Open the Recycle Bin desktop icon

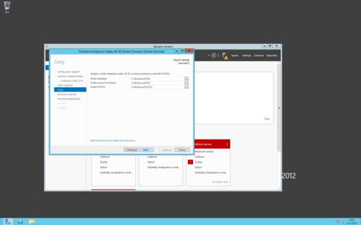coord(7,7)
